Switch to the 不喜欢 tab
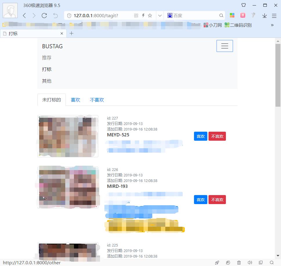 pyautogui.click(x=97, y=100)
